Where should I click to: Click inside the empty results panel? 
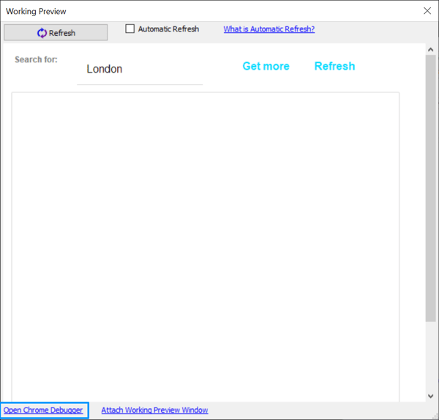(x=205, y=242)
